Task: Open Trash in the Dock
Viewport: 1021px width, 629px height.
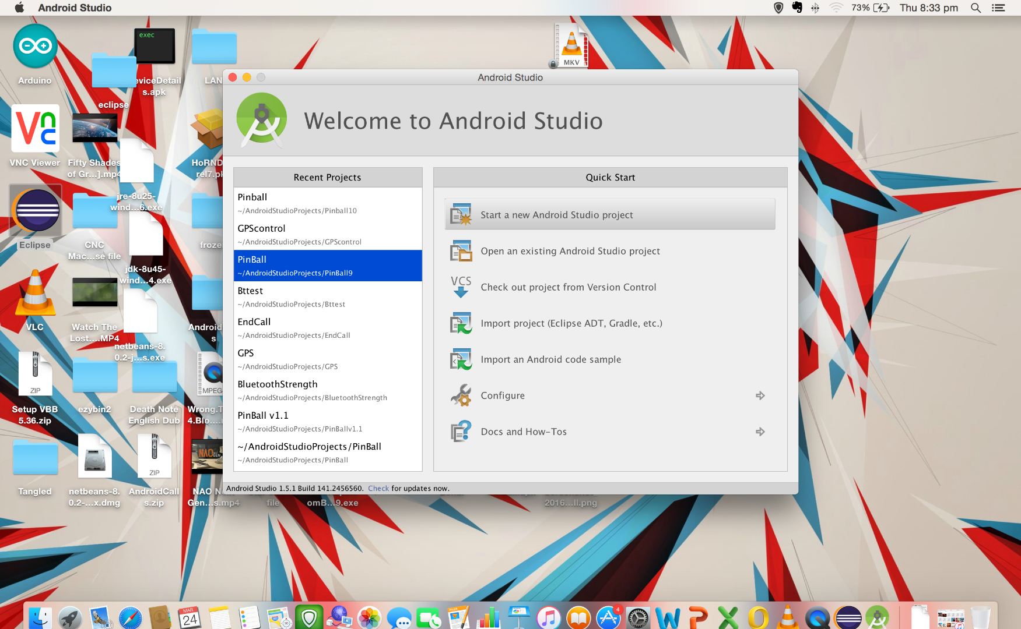Action: tap(981, 617)
